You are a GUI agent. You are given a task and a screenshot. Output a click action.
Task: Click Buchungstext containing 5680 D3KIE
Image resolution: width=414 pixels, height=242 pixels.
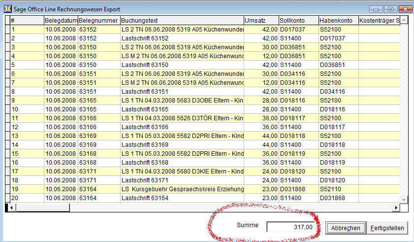182,172
